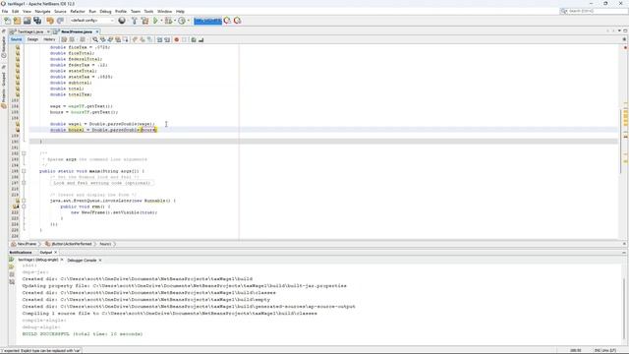Switch to the TaxWage1.java editor tab

pos(30,31)
